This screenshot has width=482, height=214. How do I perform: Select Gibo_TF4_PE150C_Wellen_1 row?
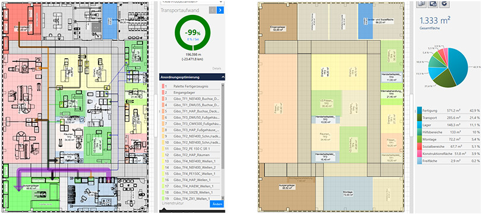191,174
